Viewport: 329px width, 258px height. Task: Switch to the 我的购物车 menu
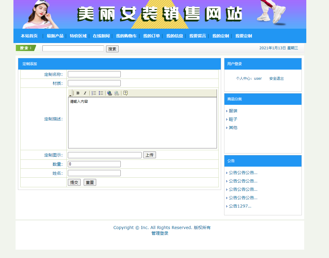(x=126, y=36)
